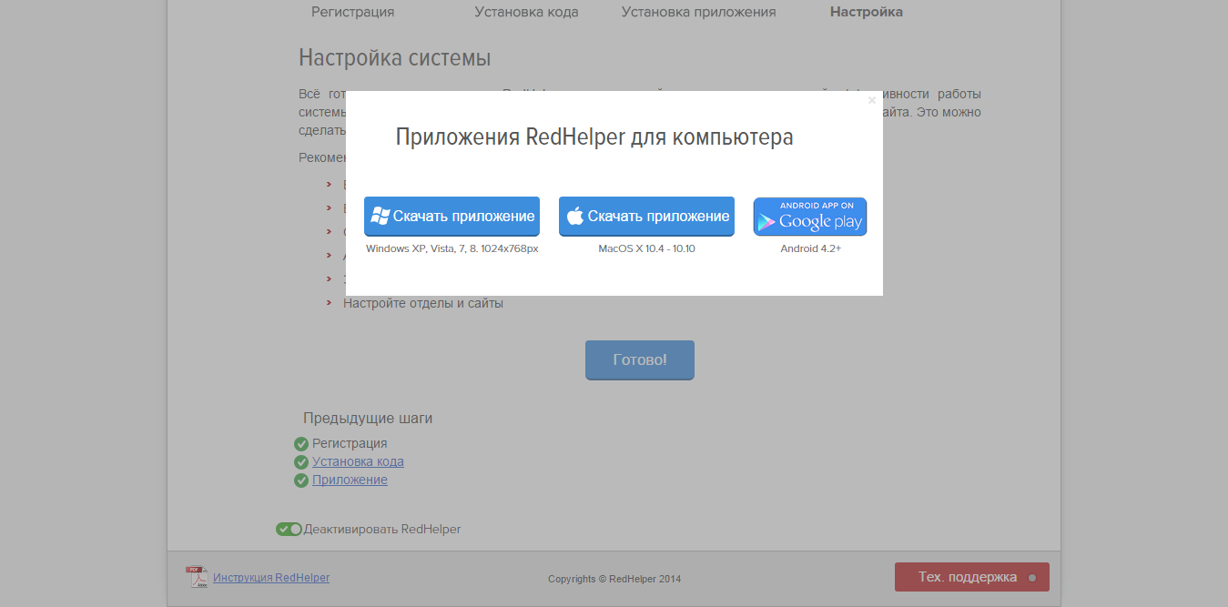Viewport: 1228px width, 607px height.
Task: Click the Настройка системы heading
Action: click(x=395, y=58)
